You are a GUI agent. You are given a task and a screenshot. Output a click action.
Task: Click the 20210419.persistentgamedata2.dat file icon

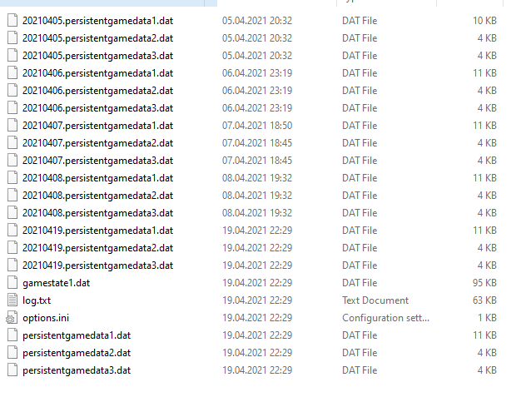click(x=12, y=248)
